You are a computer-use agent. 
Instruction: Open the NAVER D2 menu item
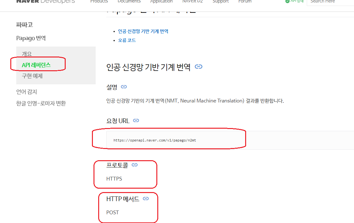193,1
